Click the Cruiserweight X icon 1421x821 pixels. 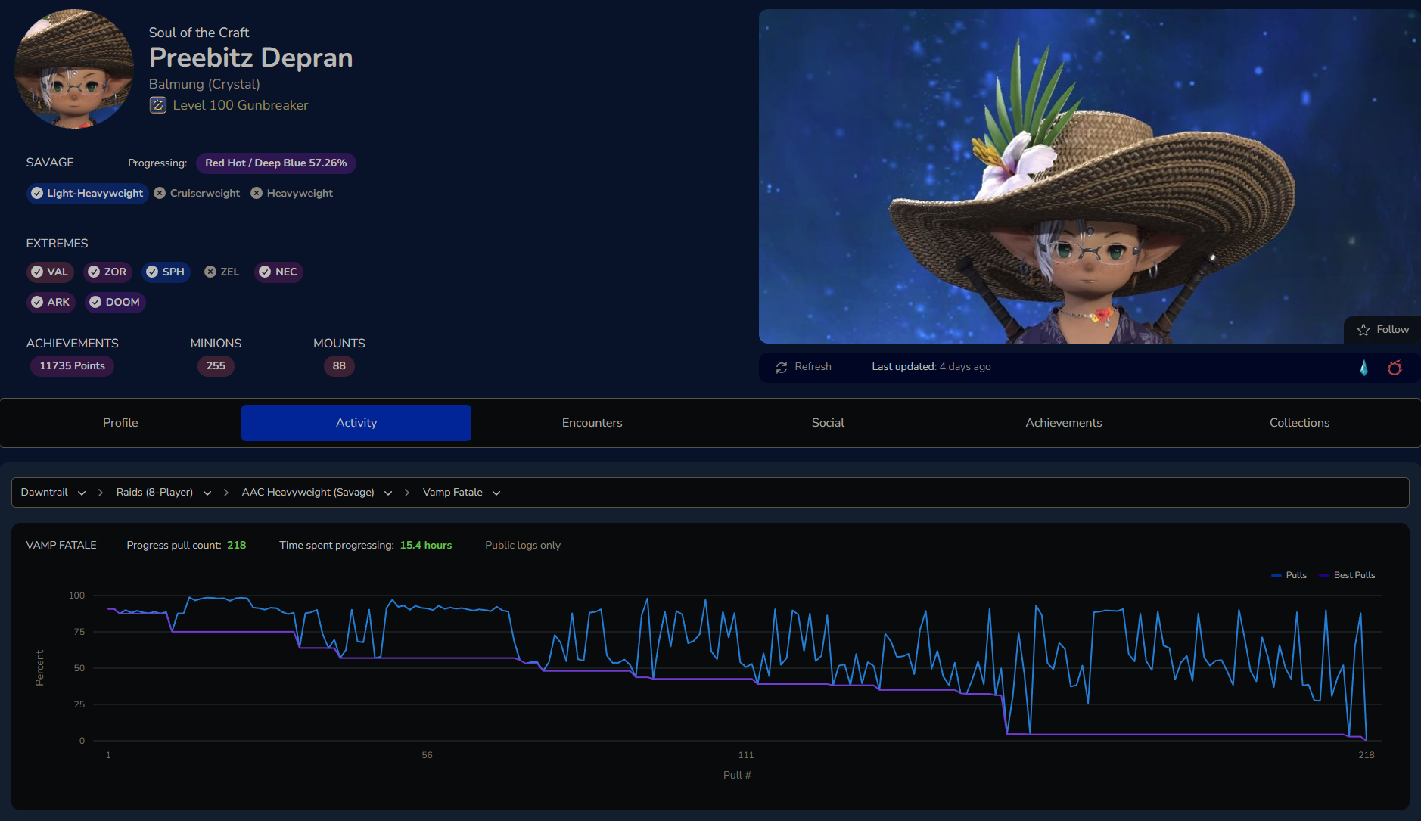(x=160, y=193)
